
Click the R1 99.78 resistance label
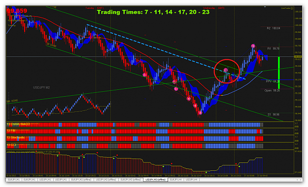pos(273,49)
